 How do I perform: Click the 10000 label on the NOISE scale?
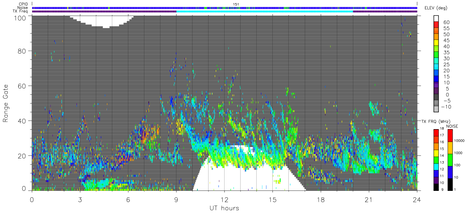(459, 141)
